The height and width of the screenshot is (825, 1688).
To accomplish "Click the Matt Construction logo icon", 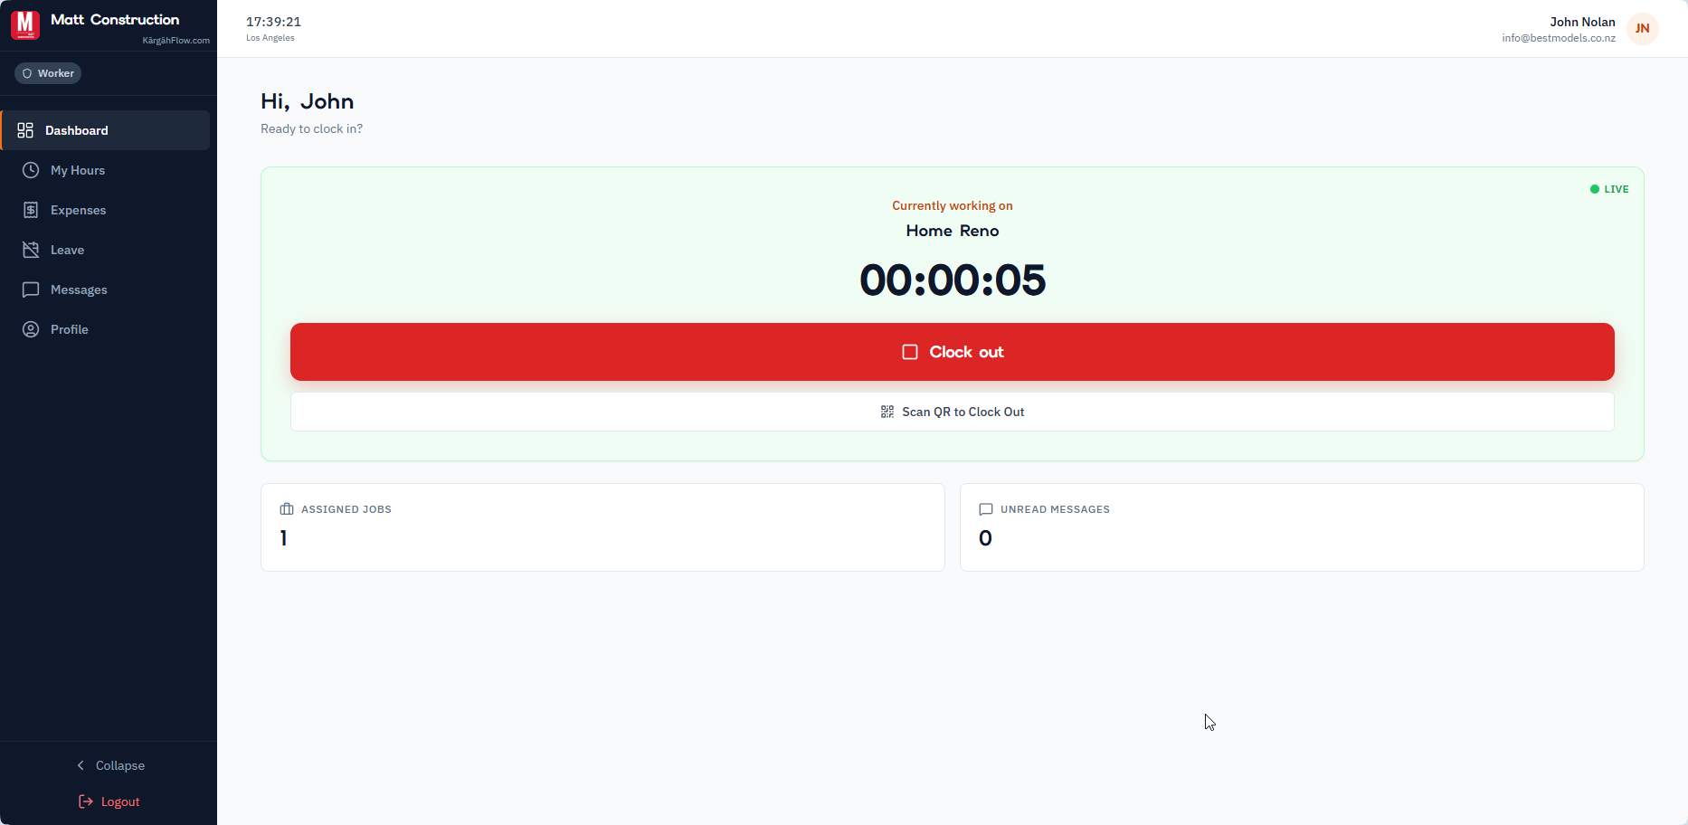I will click(x=25, y=25).
